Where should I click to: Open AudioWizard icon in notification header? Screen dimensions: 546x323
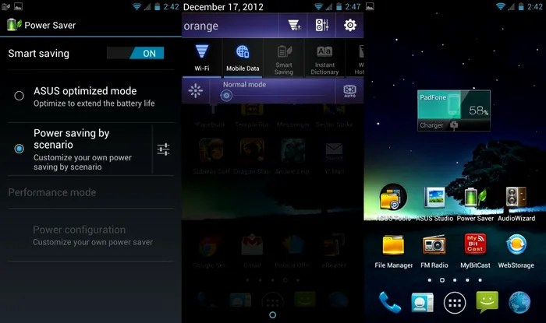pos(321,25)
